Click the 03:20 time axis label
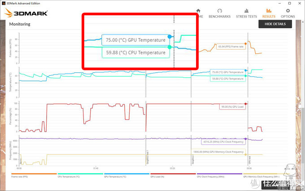305x191 pixels. tap(172, 168)
